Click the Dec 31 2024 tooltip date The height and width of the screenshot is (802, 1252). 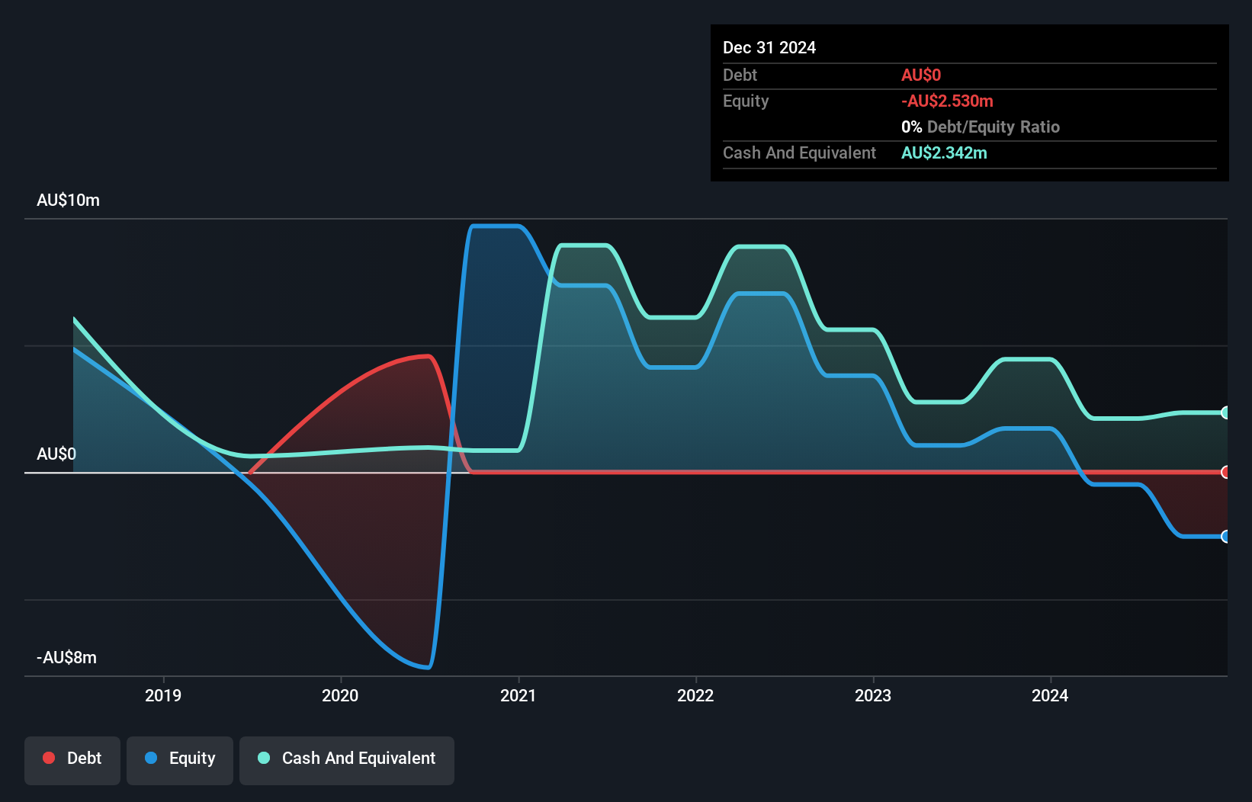pos(769,47)
